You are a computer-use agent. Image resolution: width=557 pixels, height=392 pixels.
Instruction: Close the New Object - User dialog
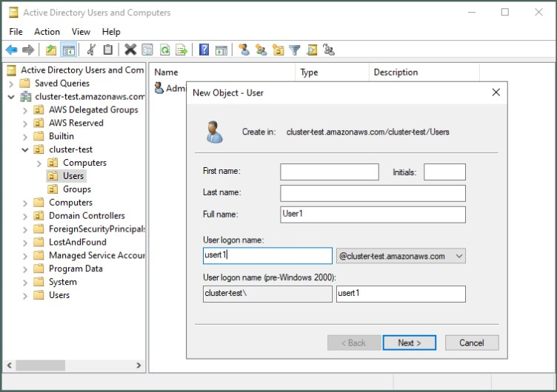point(496,92)
